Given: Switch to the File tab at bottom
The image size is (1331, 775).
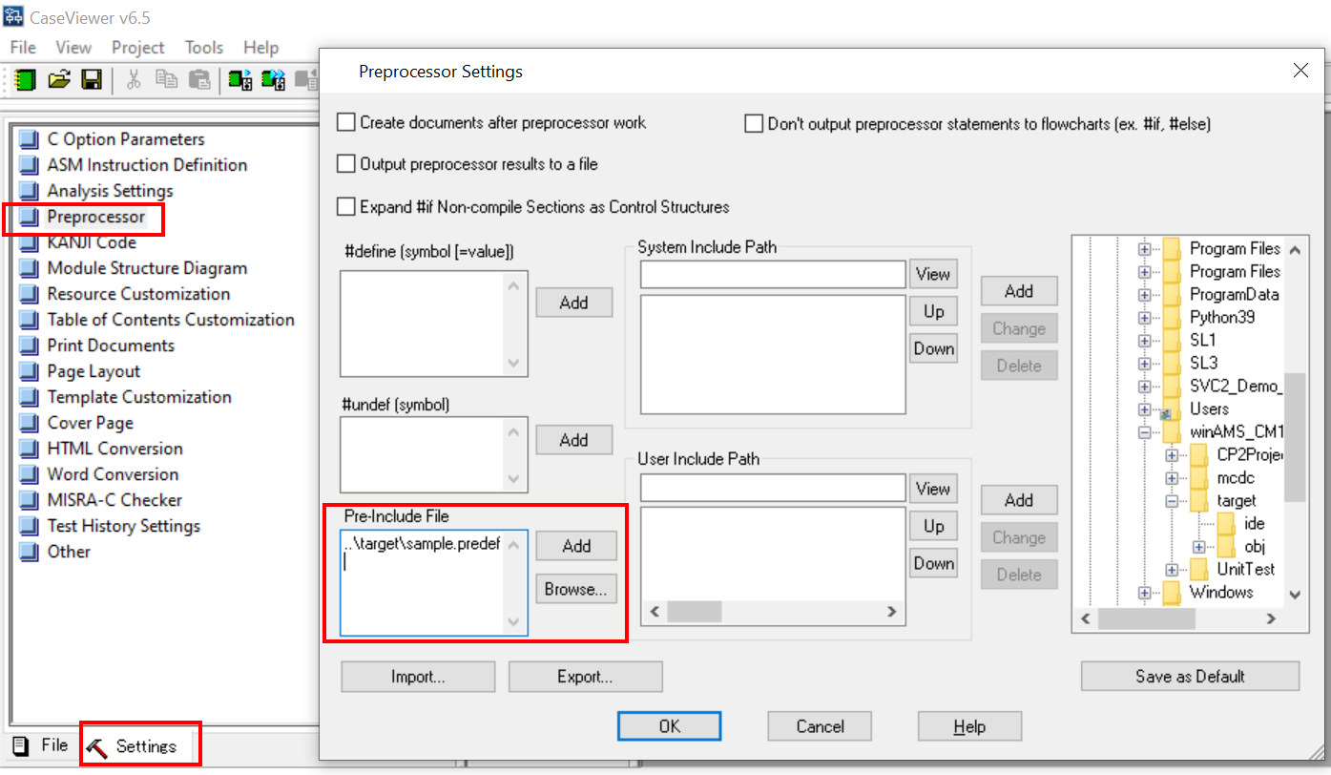Looking at the screenshot, I should pyautogui.click(x=41, y=745).
